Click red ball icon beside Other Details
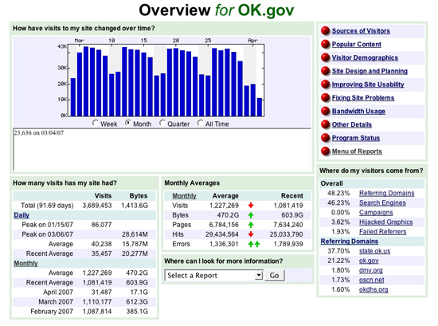 pyautogui.click(x=326, y=124)
